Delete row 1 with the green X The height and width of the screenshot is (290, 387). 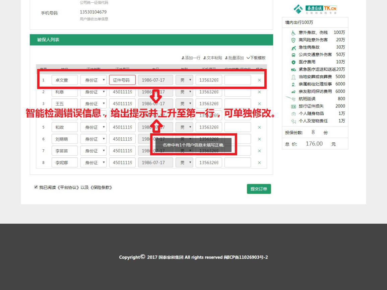coord(259,80)
